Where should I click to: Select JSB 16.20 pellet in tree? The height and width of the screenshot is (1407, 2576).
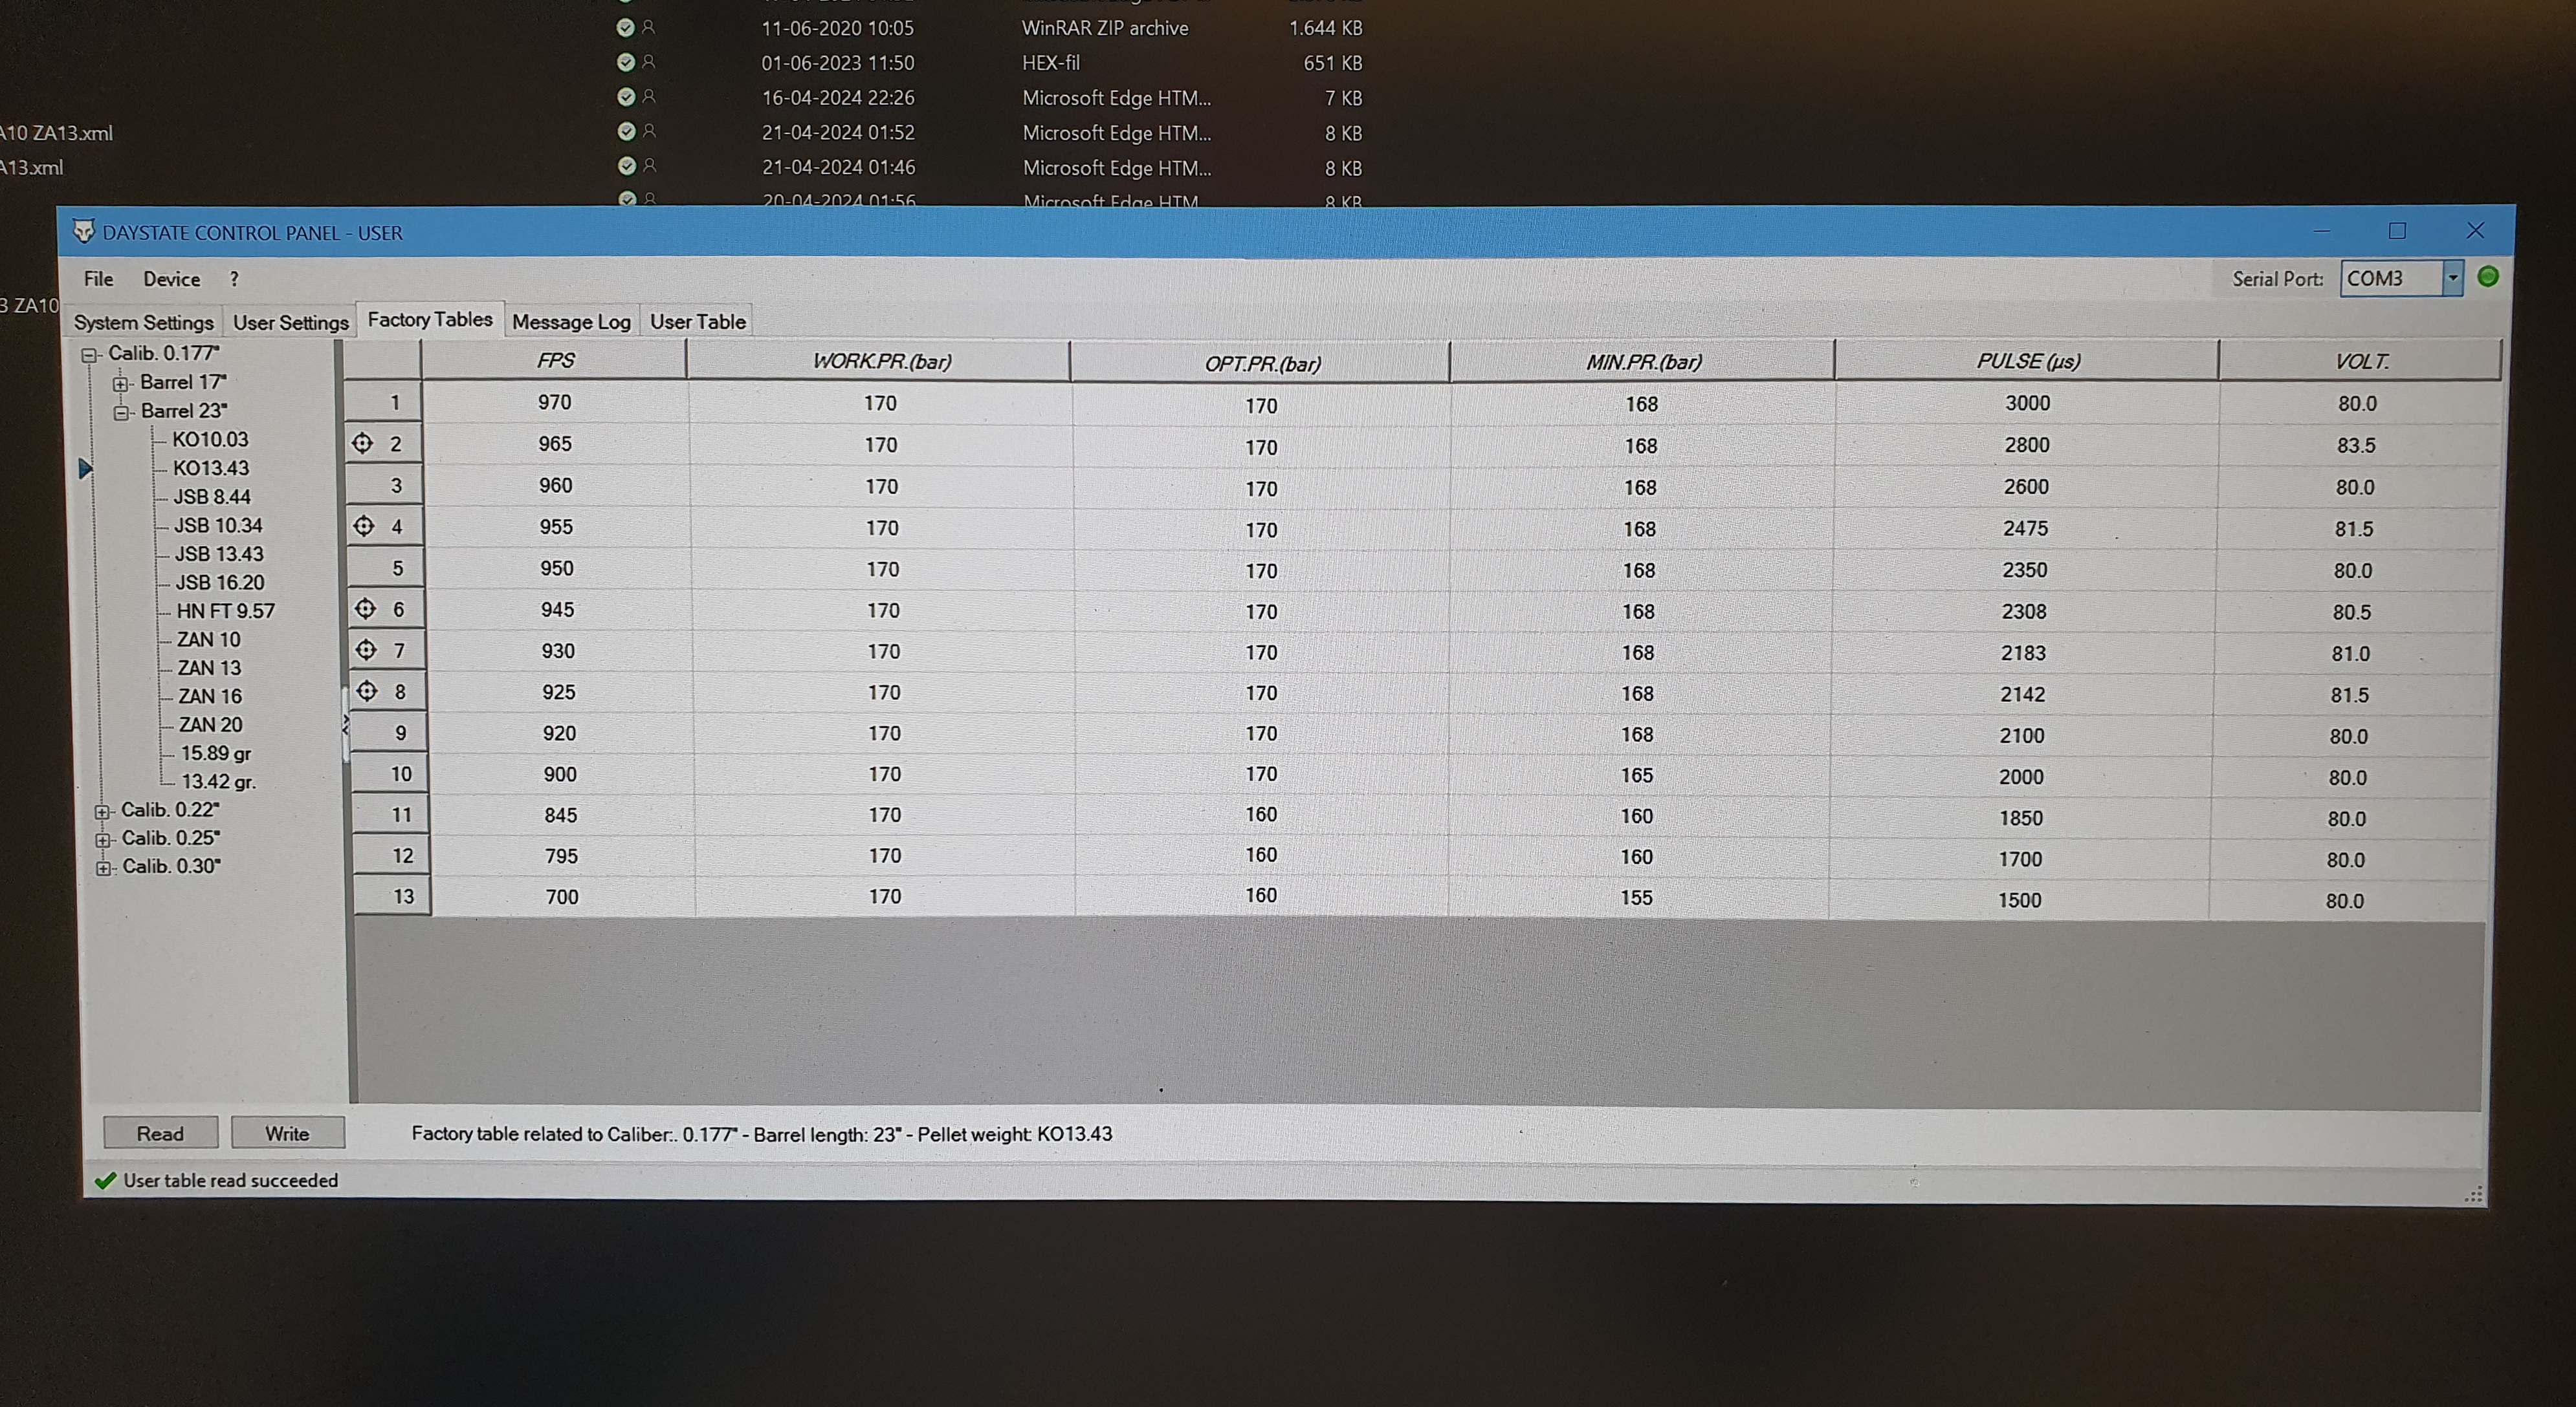tap(220, 581)
